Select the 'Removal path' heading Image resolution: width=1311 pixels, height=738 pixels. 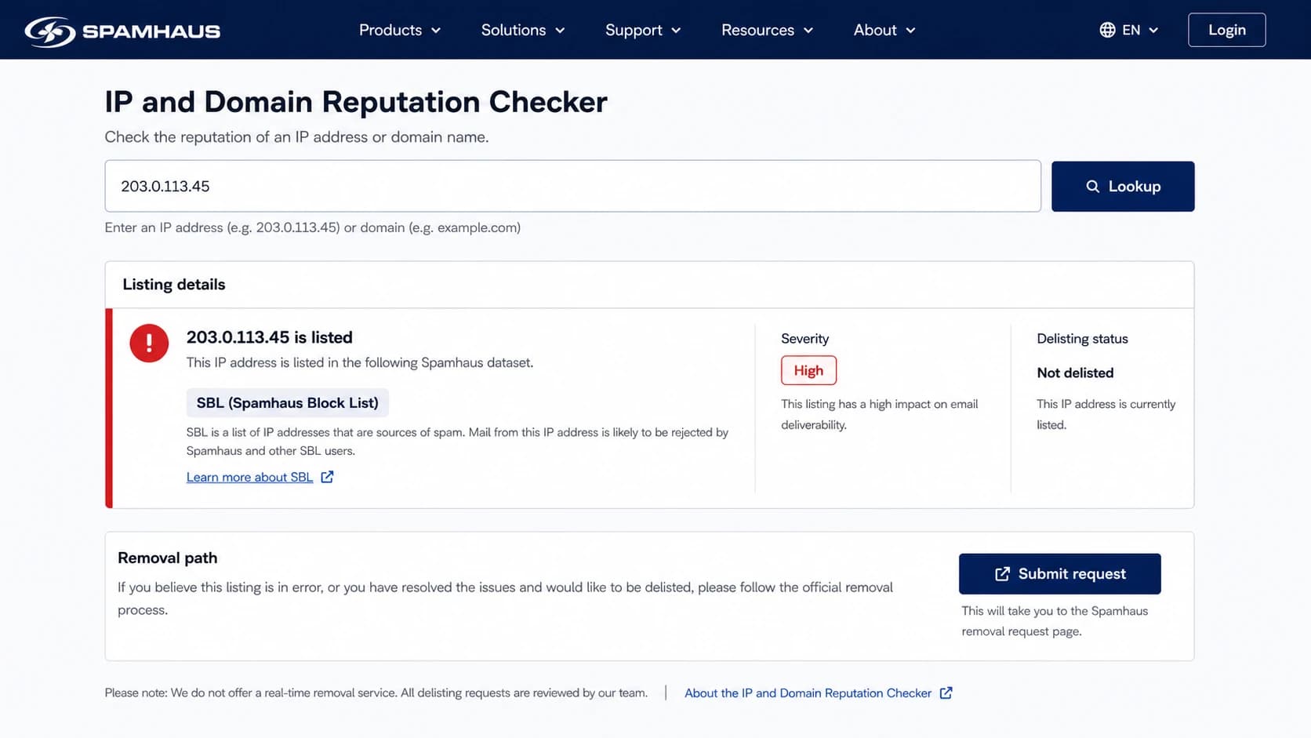tap(168, 558)
